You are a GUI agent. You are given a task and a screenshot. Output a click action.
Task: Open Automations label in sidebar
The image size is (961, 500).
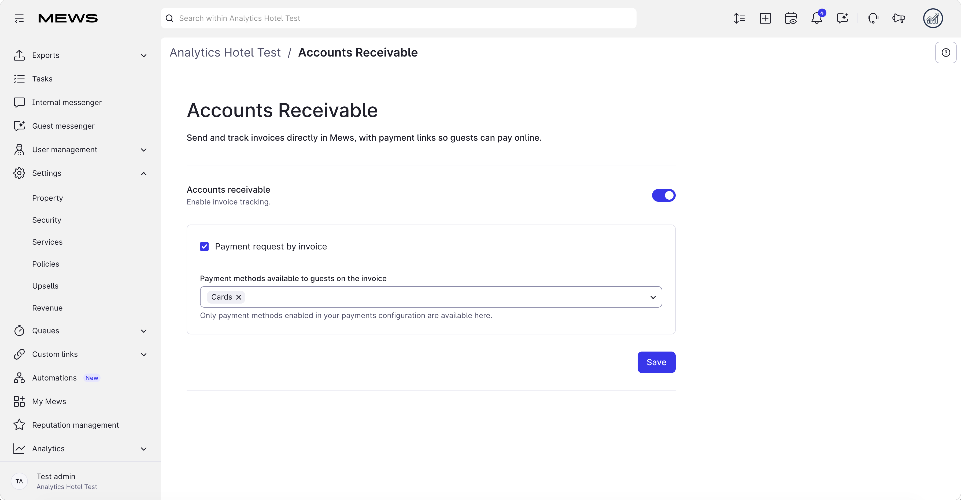[54, 378]
